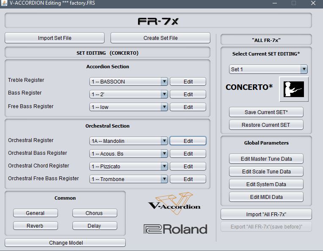Screen dimensions: 323x251
Task: Click the Roland logo
Action: click(x=175, y=229)
